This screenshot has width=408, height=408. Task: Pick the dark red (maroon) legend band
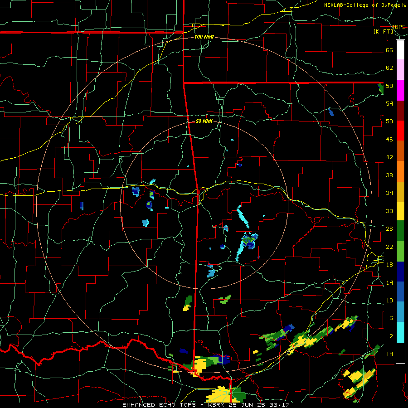pyautogui.click(x=400, y=110)
